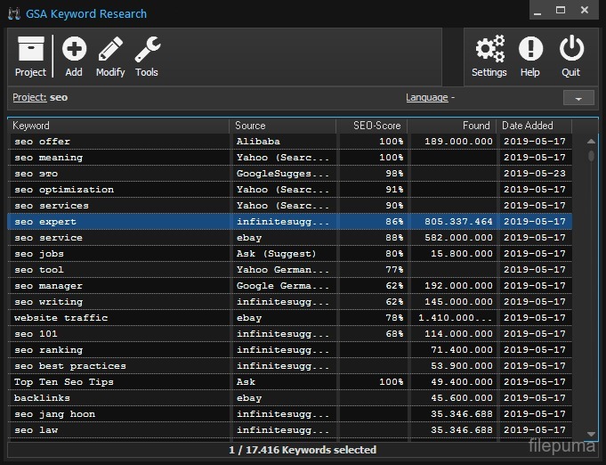This screenshot has height=465, width=606.
Task: Open Settings gears icon
Action: pos(489,50)
